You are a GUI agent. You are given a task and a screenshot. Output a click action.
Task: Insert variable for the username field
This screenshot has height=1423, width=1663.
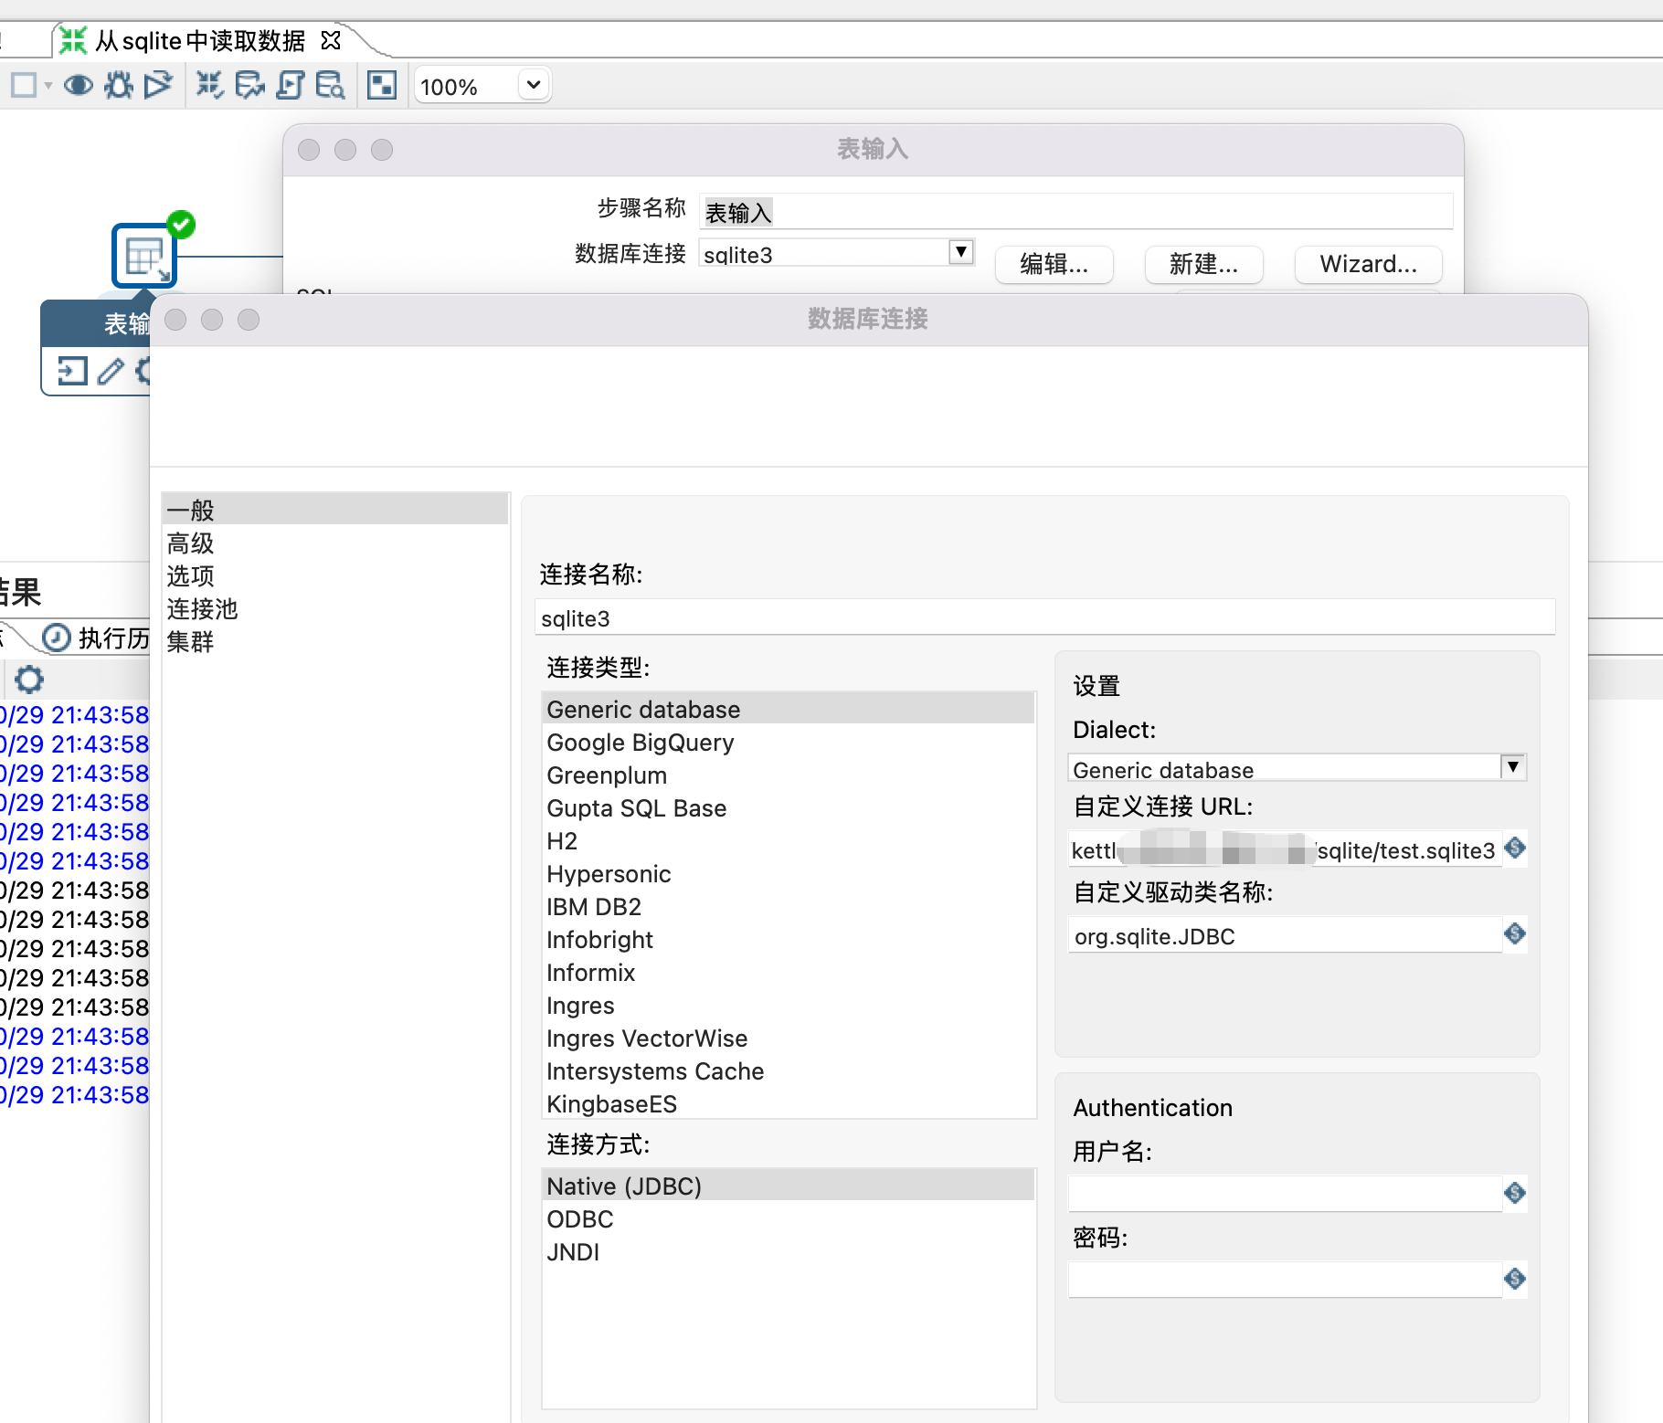coord(1515,1193)
